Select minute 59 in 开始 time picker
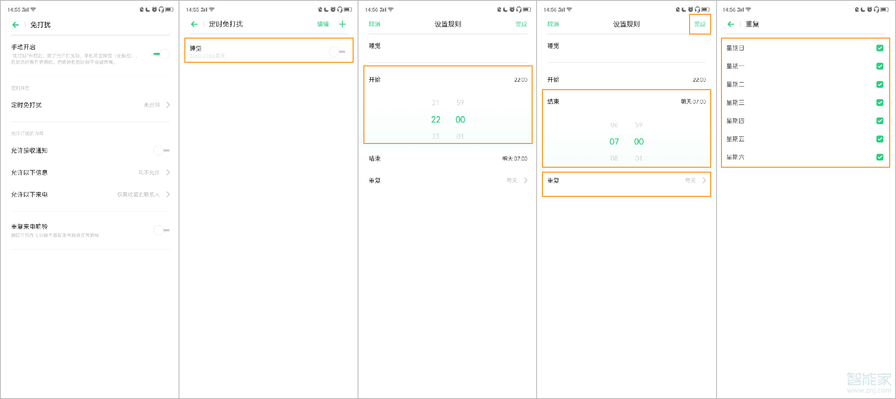The image size is (896, 399). coord(460,103)
